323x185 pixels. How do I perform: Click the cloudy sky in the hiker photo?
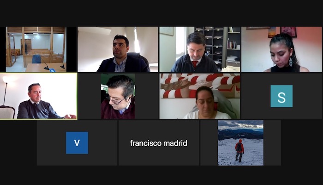pyautogui.click(x=240, y=124)
